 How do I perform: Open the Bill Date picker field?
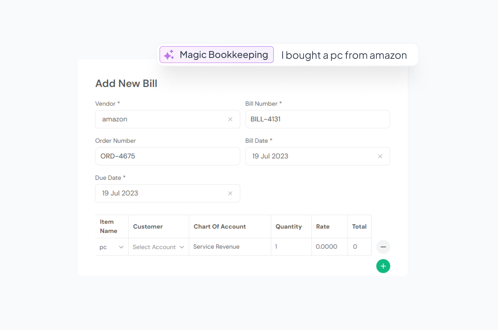pos(311,156)
